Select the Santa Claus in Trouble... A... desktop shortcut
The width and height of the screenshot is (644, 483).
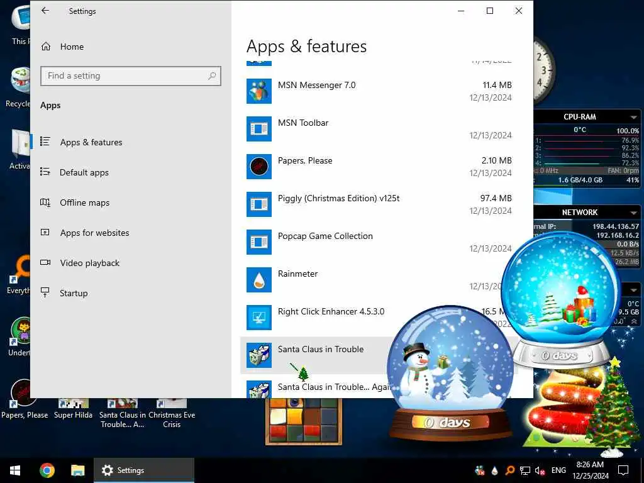[123, 413]
